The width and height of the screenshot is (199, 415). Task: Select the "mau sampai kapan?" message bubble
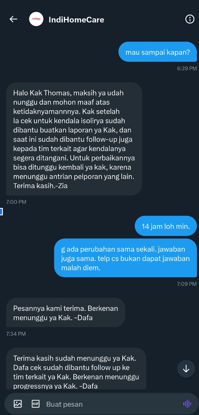click(x=157, y=52)
